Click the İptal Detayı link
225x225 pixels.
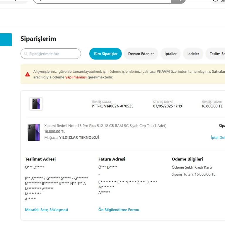218,137
